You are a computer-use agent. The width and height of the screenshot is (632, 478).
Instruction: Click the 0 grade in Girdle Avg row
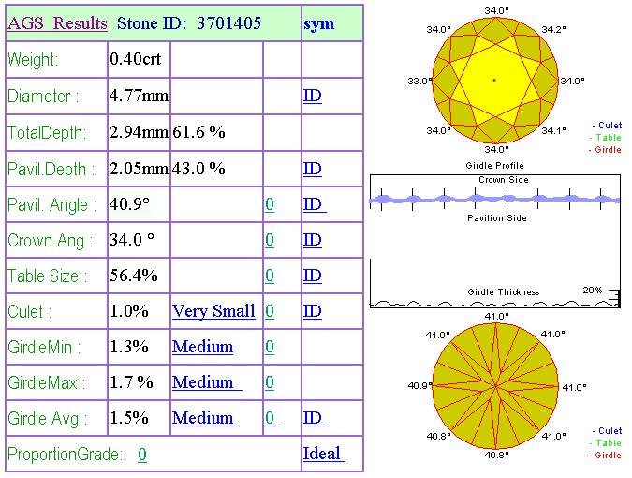point(272,418)
